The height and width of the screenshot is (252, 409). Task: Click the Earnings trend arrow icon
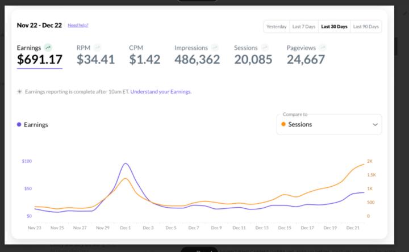tap(48, 48)
